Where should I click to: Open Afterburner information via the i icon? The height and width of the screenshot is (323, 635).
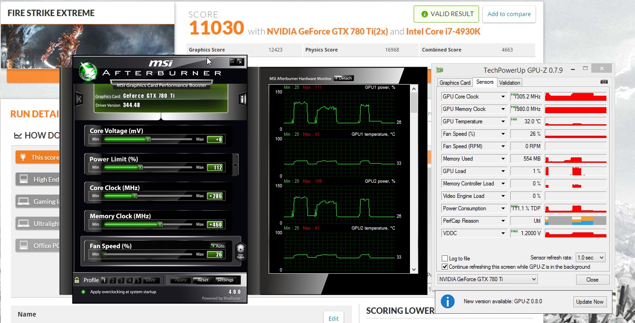tap(243, 98)
